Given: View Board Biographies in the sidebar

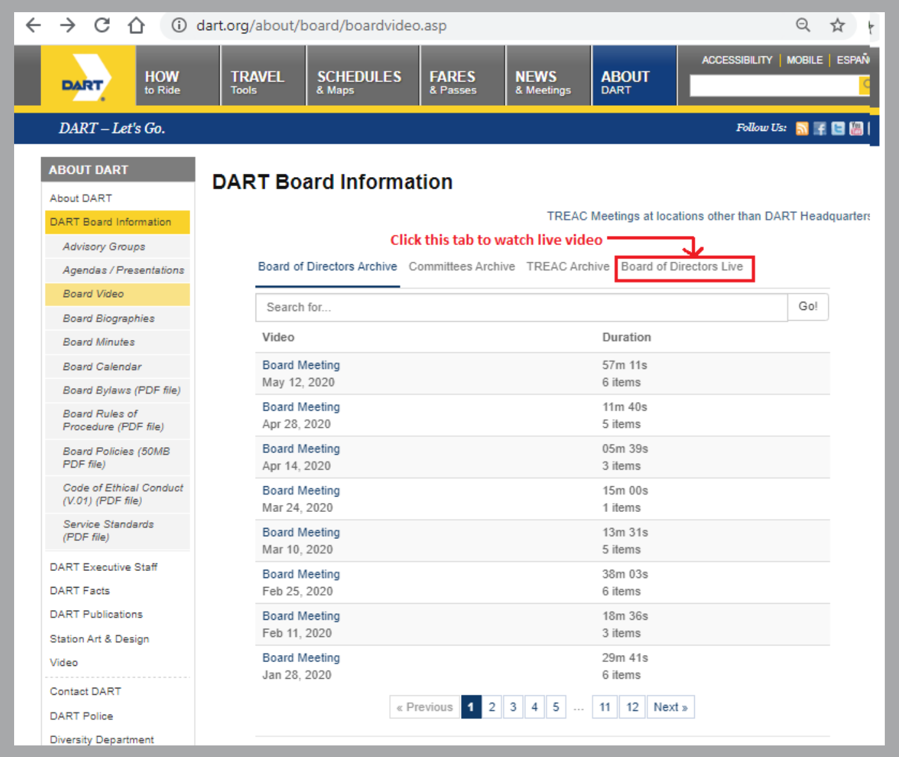Looking at the screenshot, I should [x=107, y=318].
